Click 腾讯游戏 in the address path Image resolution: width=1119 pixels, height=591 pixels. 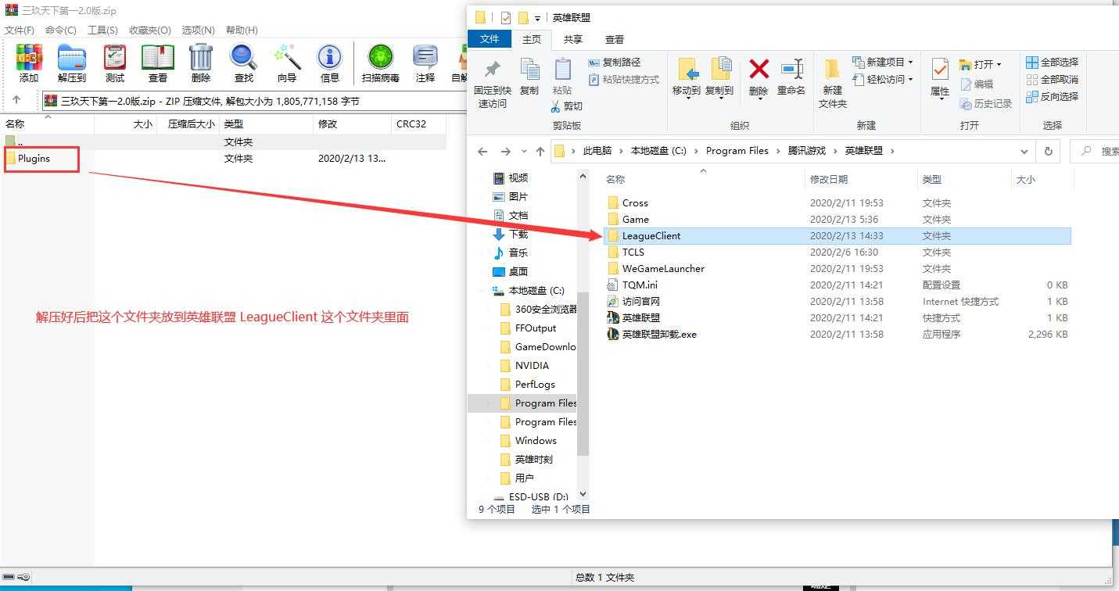click(806, 151)
